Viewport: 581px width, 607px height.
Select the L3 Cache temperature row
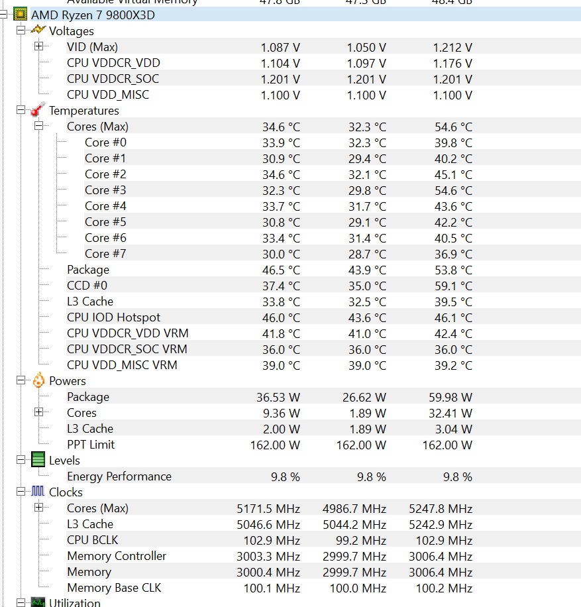[x=323, y=301]
